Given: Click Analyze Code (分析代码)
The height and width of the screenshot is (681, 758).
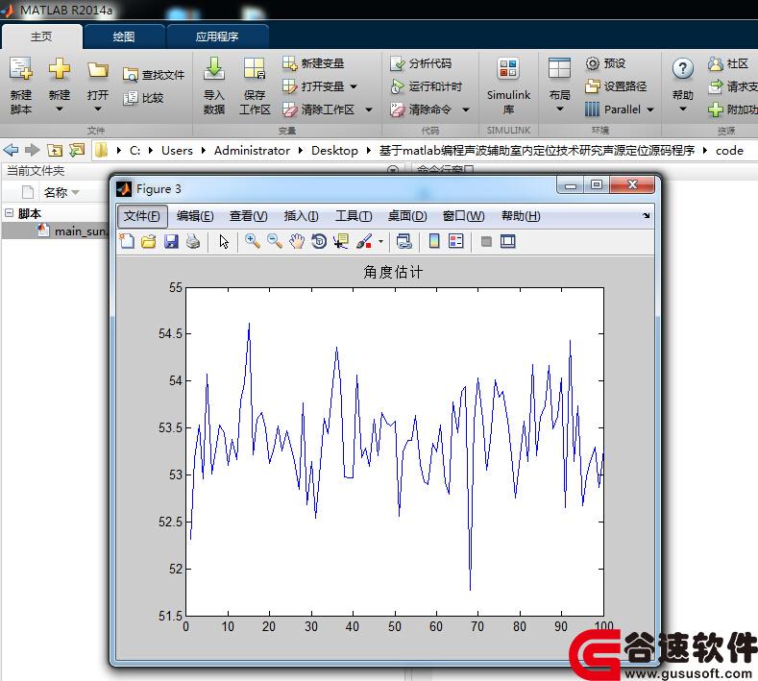Looking at the screenshot, I should click(421, 63).
